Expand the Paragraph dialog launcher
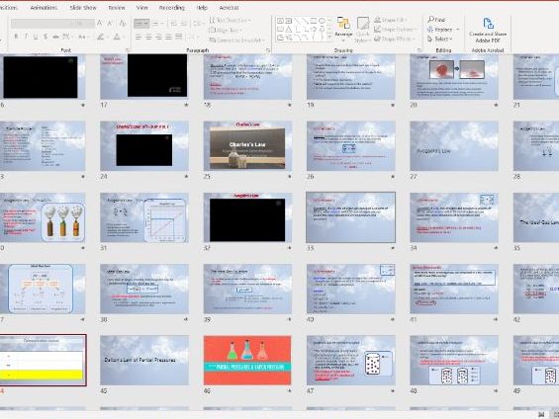Image resolution: width=559 pixels, height=419 pixels. pyautogui.click(x=268, y=50)
